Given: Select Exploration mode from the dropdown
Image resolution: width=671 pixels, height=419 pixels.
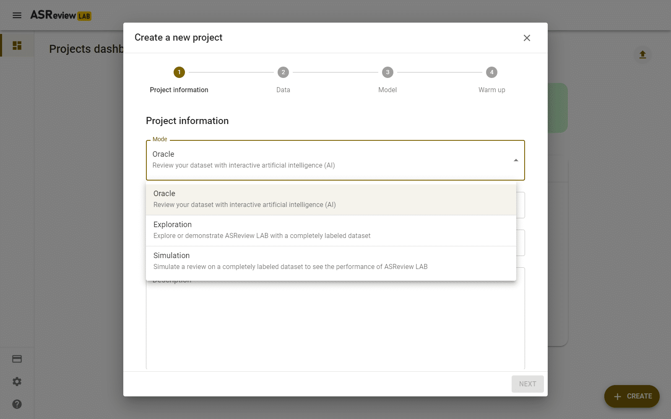Looking at the screenshot, I should 331,230.
